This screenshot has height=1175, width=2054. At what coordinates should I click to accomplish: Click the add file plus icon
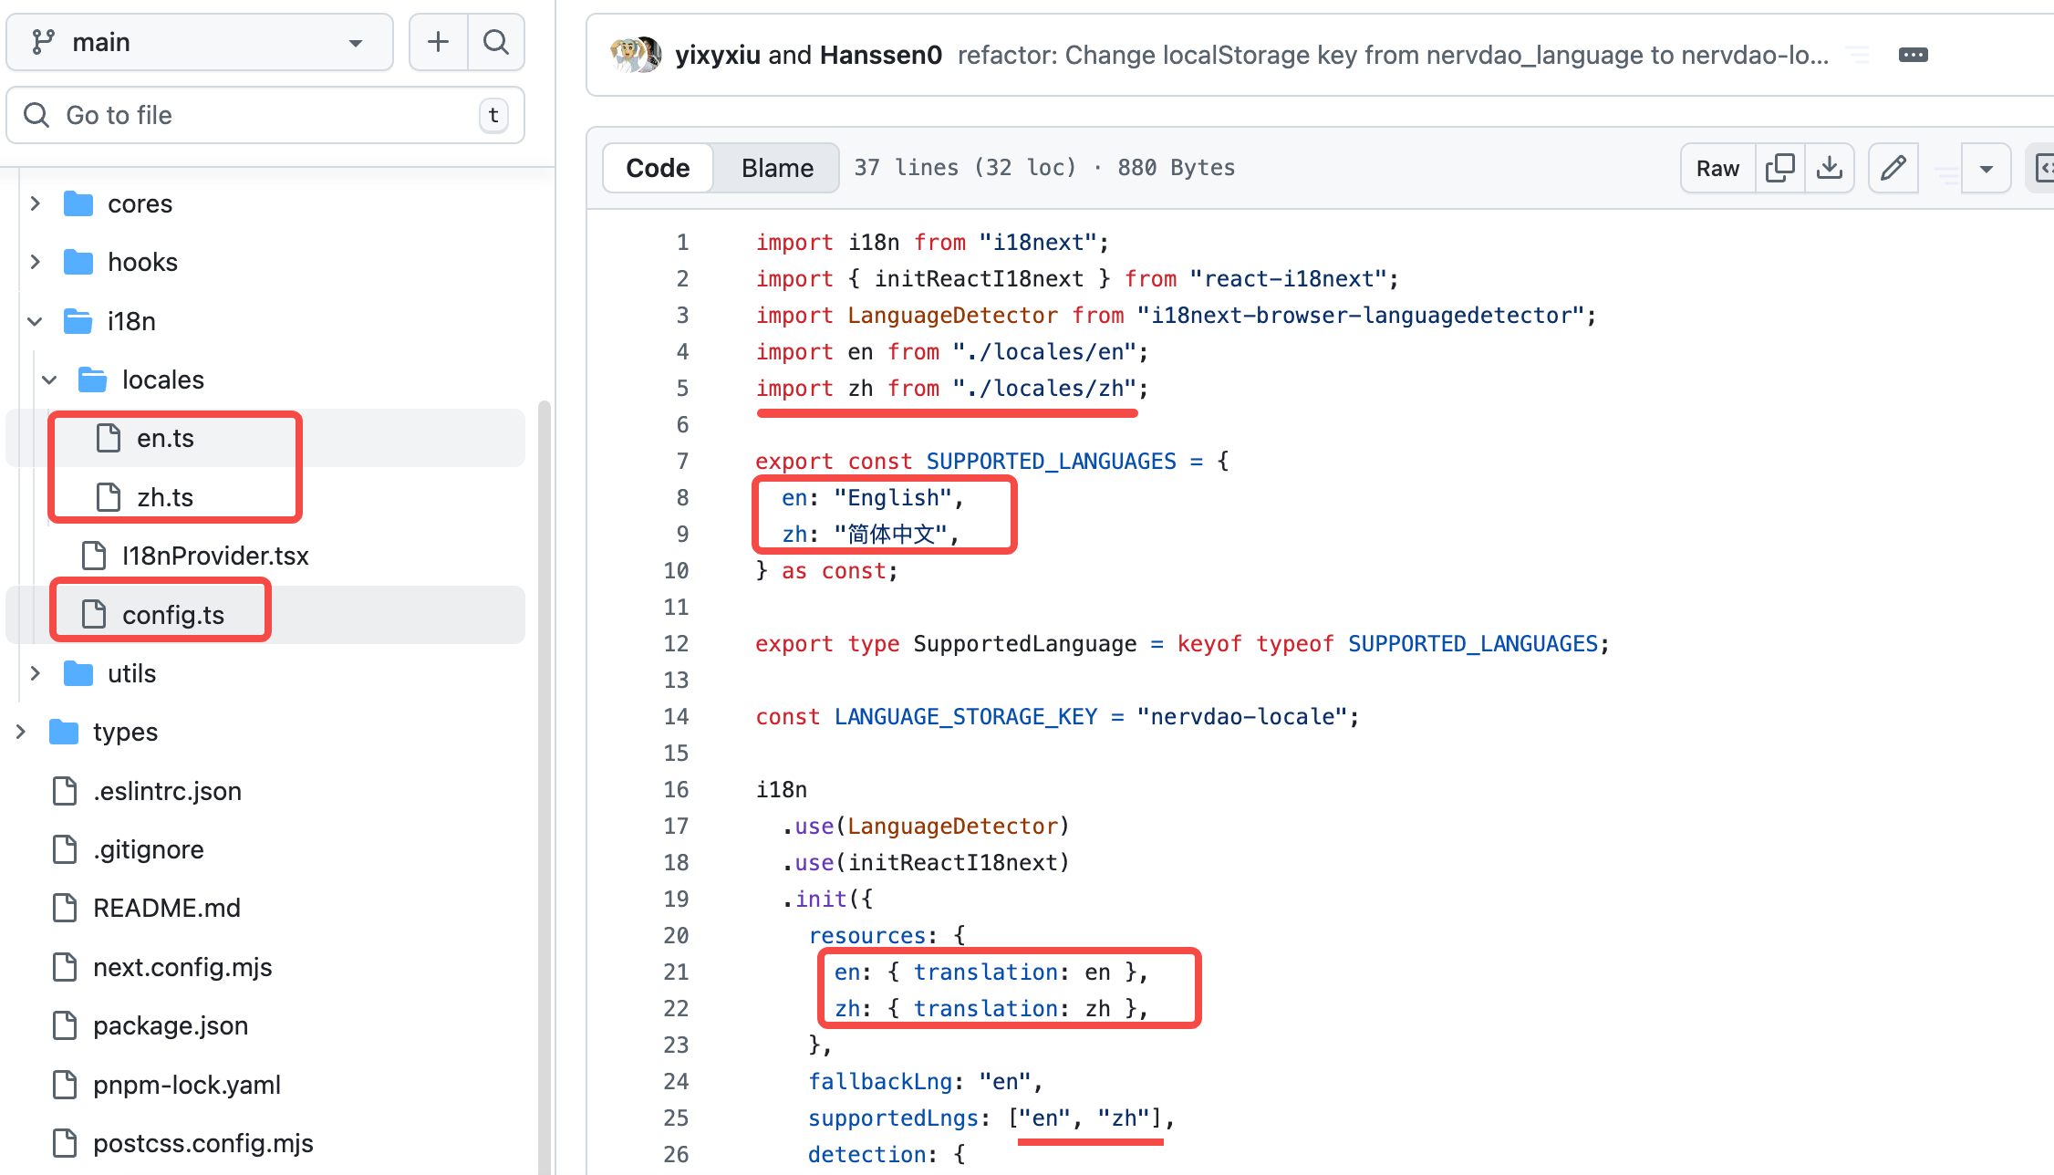coord(438,42)
